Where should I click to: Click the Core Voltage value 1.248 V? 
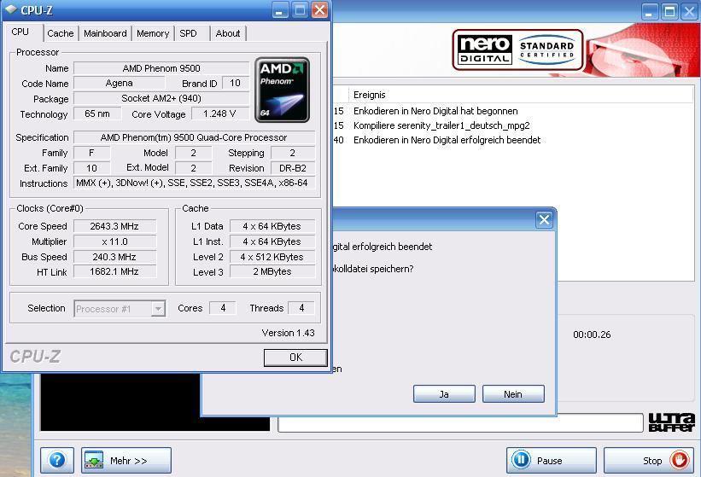pos(219,113)
